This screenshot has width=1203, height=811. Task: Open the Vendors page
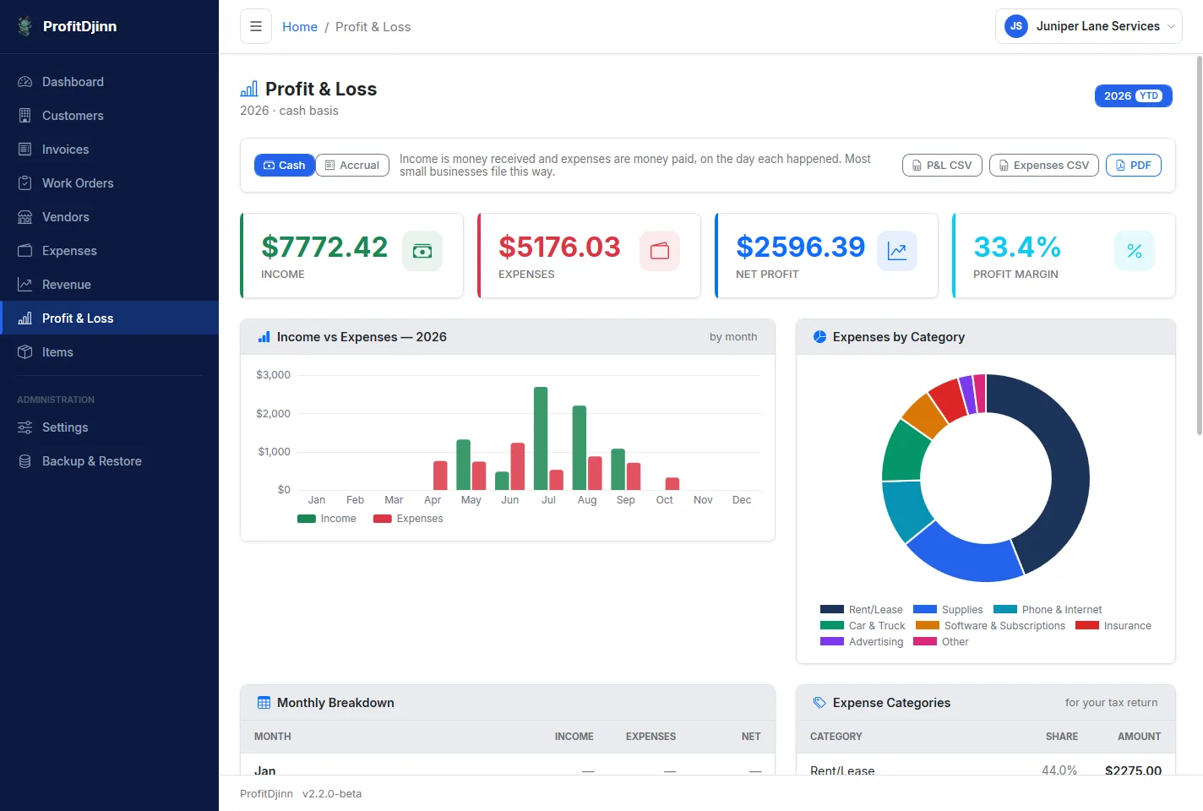point(109,217)
